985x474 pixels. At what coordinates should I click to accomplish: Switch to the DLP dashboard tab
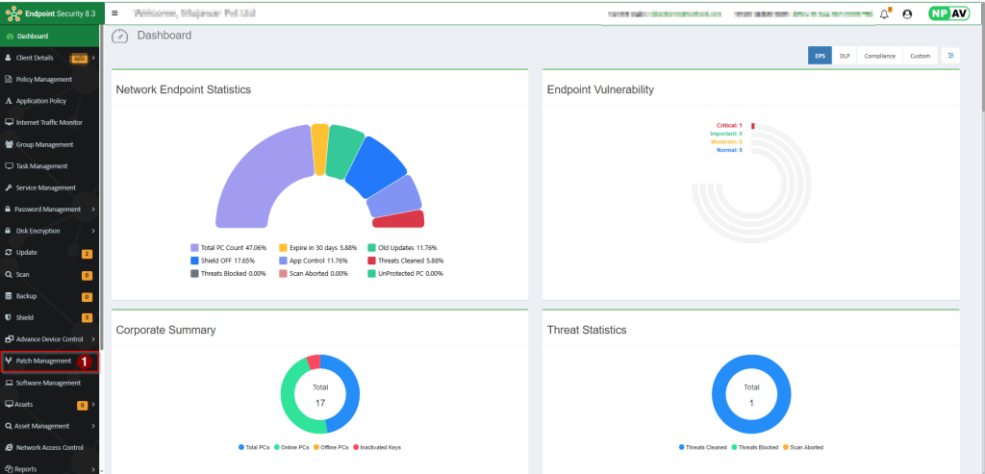point(844,56)
